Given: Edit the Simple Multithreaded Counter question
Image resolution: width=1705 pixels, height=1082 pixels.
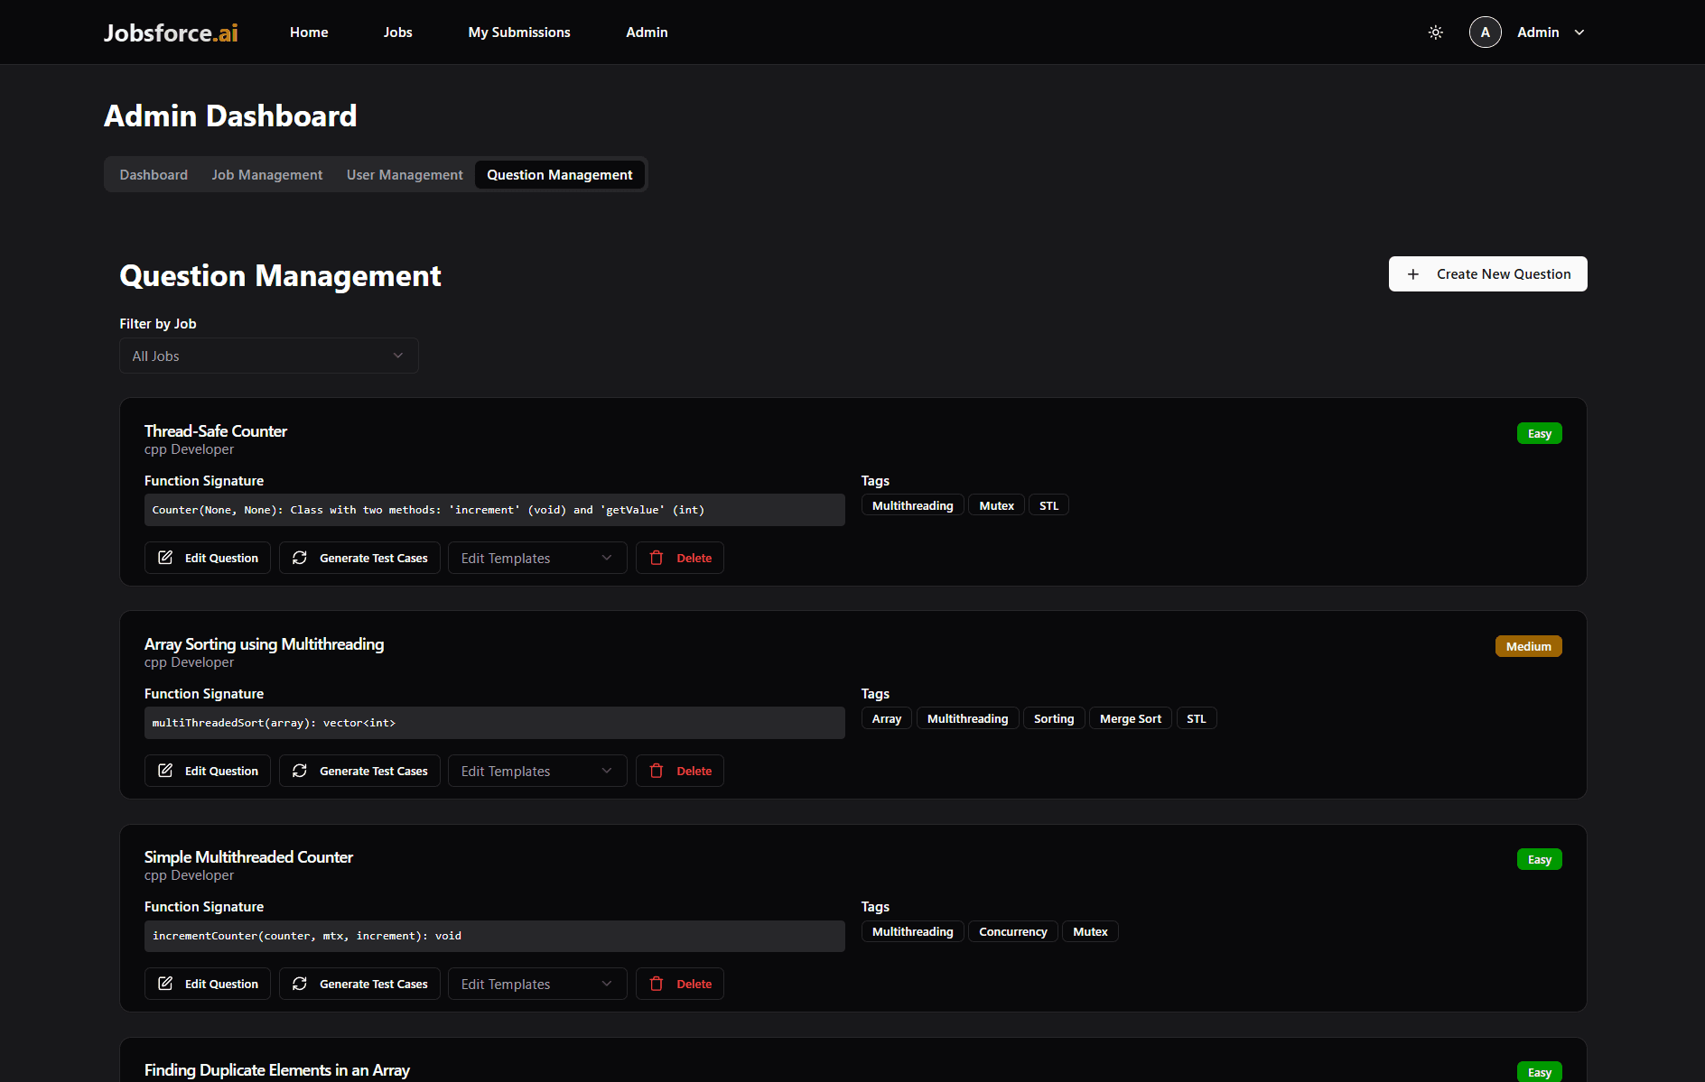Looking at the screenshot, I should point(208,984).
